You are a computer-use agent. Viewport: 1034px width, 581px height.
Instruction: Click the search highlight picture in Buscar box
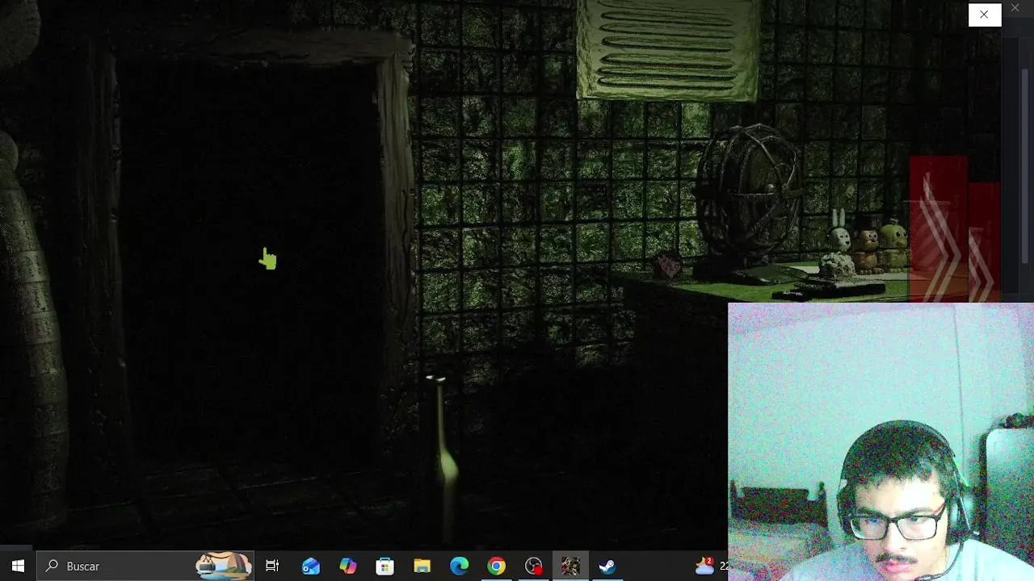[224, 566]
